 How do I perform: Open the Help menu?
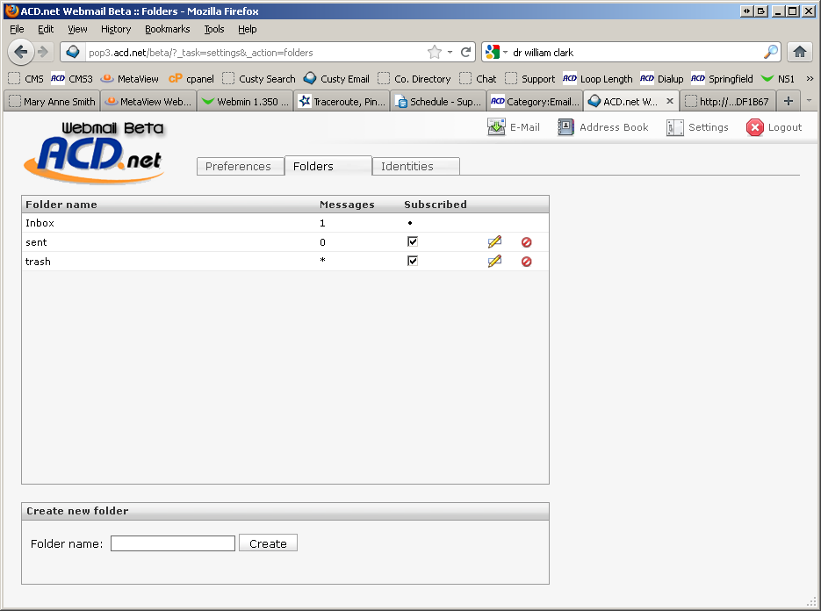pos(247,29)
